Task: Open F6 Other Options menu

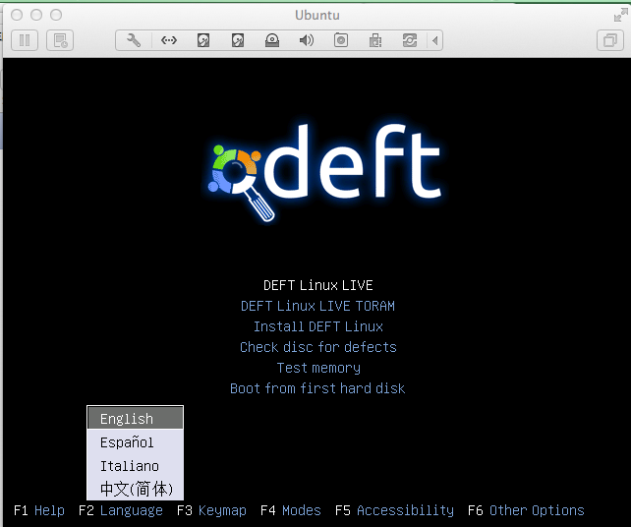Action: (526, 510)
